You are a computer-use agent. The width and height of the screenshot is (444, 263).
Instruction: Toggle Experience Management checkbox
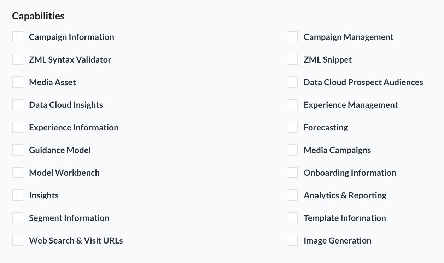click(x=292, y=105)
